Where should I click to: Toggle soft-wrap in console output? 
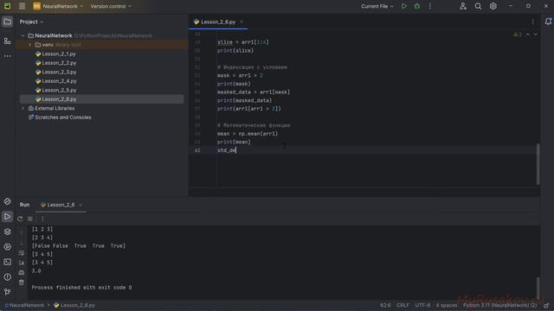point(22,253)
